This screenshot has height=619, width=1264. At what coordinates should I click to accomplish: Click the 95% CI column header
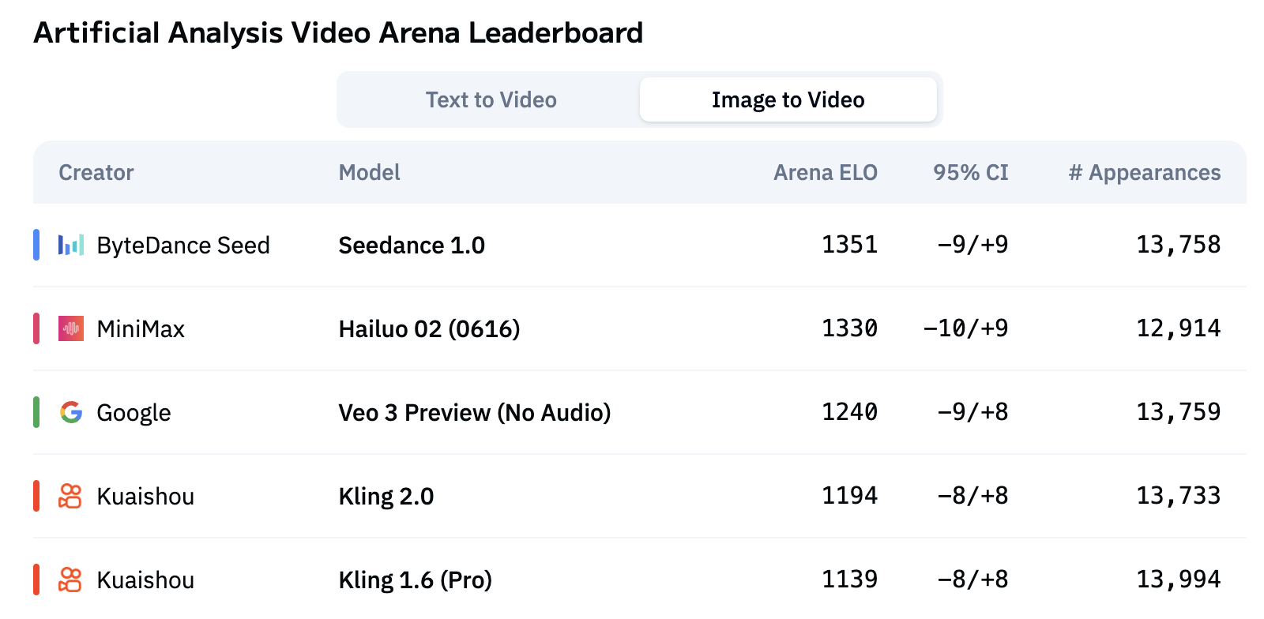point(970,173)
